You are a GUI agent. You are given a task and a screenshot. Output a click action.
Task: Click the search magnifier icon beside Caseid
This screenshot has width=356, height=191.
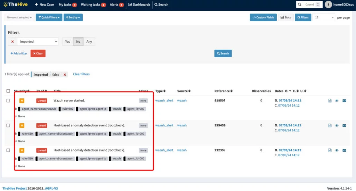[300, 5]
